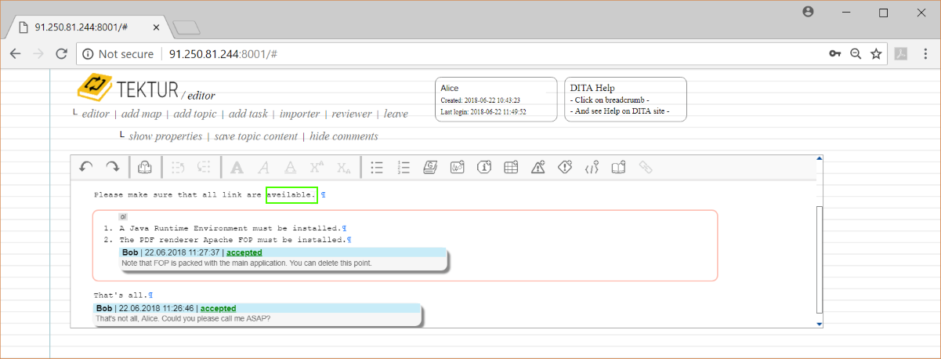Hide comments in the editor

tap(343, 136)
